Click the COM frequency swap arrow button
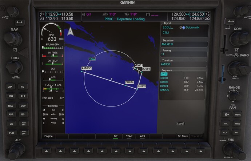Viewport: 251px width, 161px height. 231,21
